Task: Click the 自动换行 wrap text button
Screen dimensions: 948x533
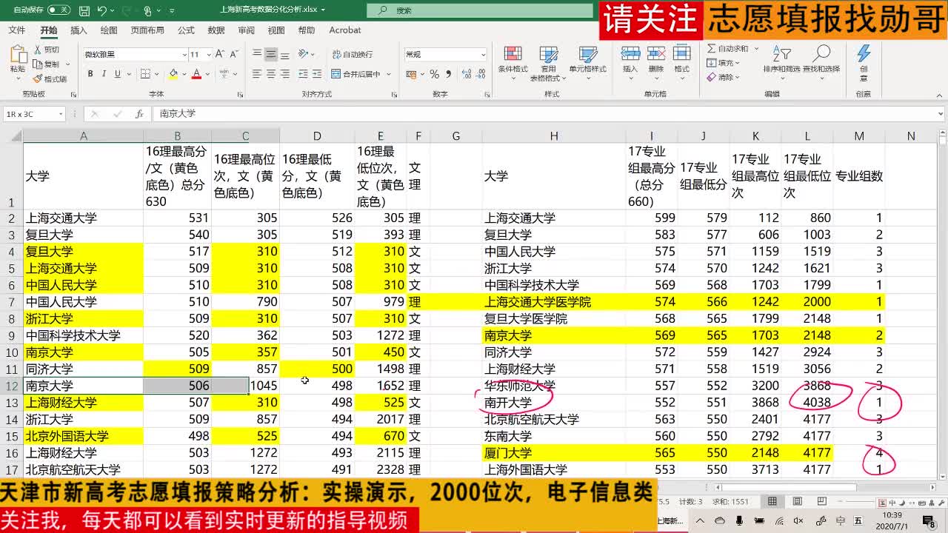Action: click(x=352, y=55)
